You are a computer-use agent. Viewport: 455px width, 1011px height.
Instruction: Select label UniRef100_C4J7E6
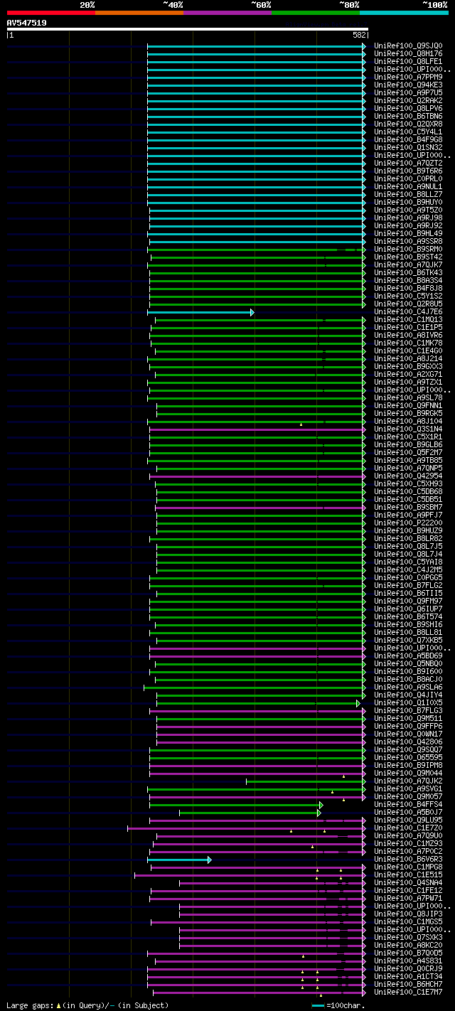tap(408, 311)
